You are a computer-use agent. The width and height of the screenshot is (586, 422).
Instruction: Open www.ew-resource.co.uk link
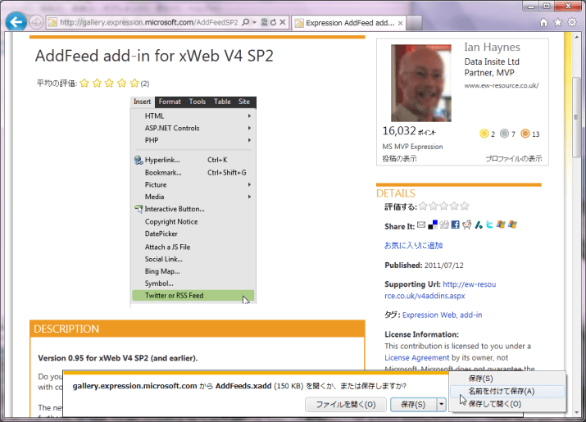click(x=502, y=85)
